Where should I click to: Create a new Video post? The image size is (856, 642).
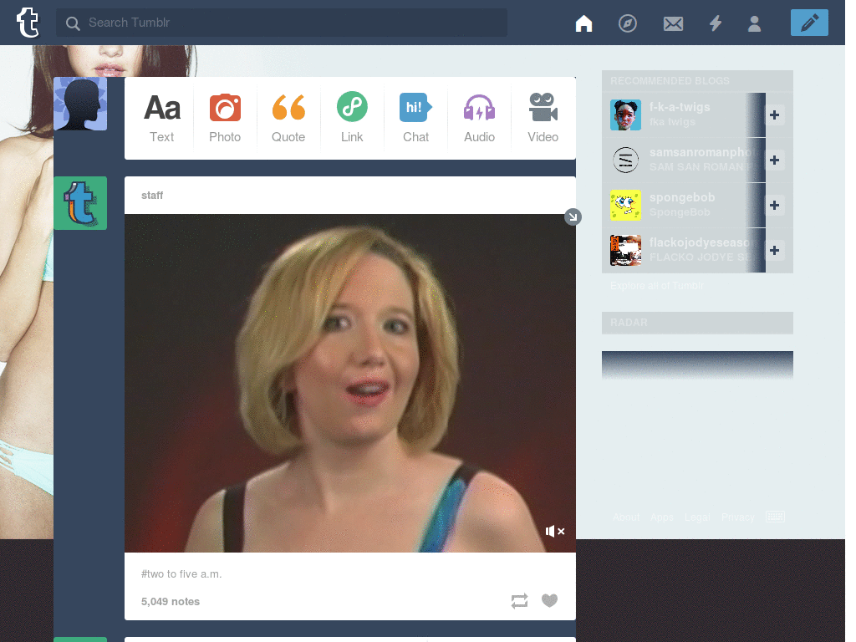tap(543, 118)
